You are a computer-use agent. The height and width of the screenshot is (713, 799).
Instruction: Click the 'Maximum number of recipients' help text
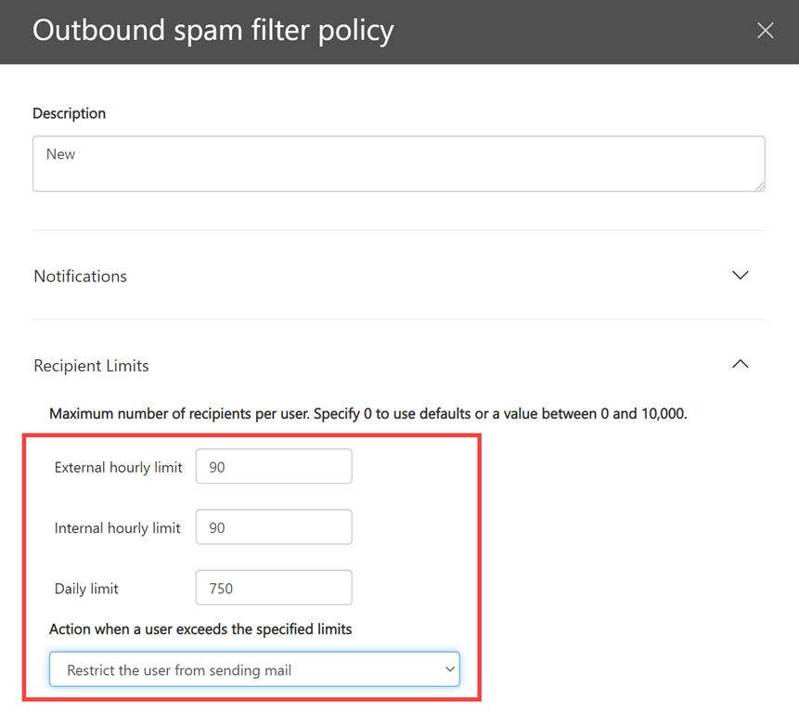[x=367, y=414]
